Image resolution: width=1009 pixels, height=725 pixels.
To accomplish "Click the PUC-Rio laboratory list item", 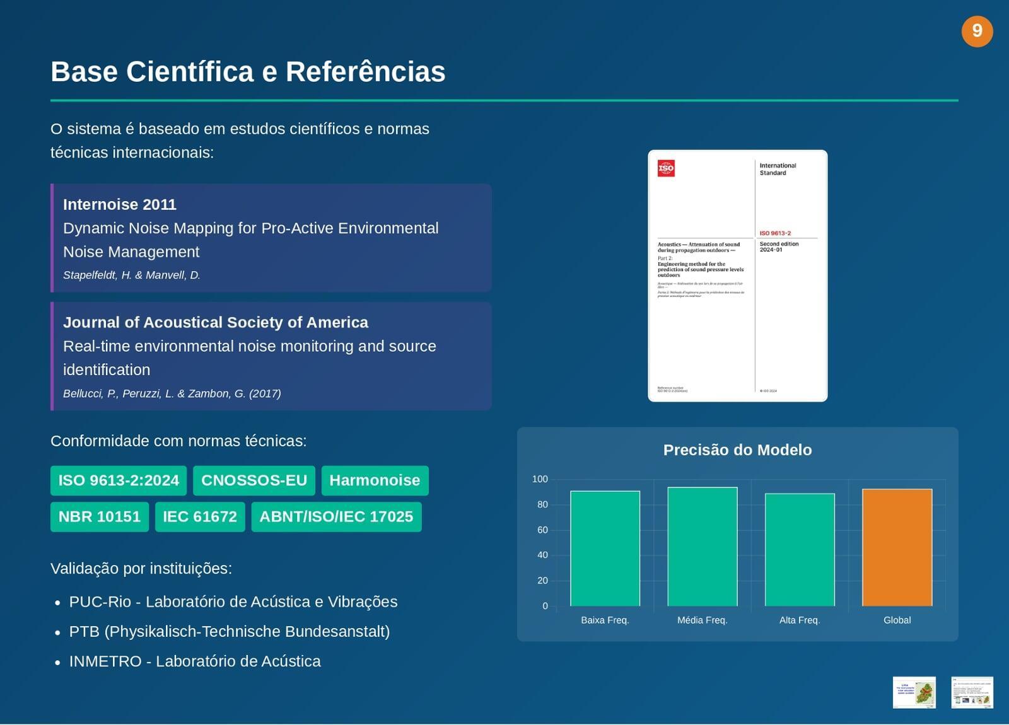I will (x=233, y=602).
